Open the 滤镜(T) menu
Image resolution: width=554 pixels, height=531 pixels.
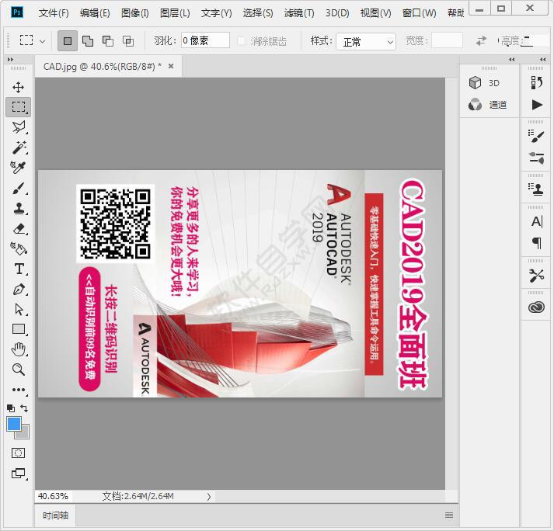pyautogui.click(x=299, y=13)
